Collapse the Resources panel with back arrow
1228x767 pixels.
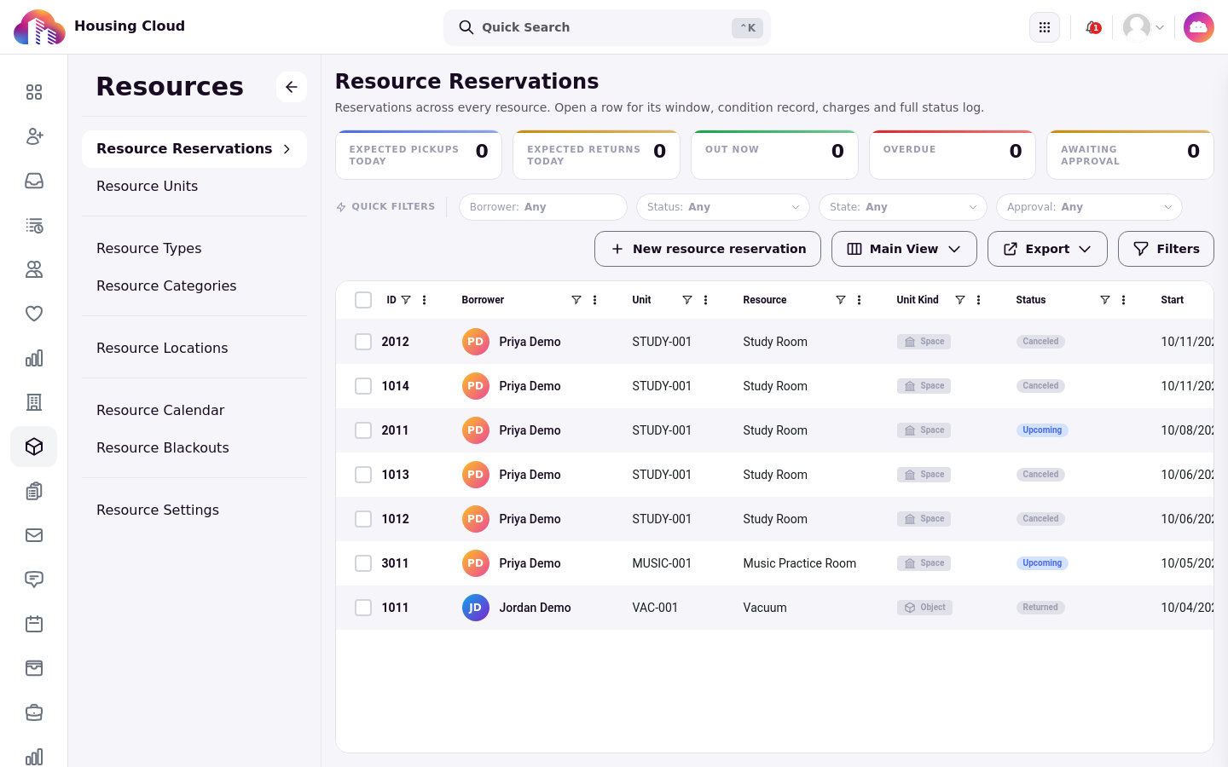292,87
